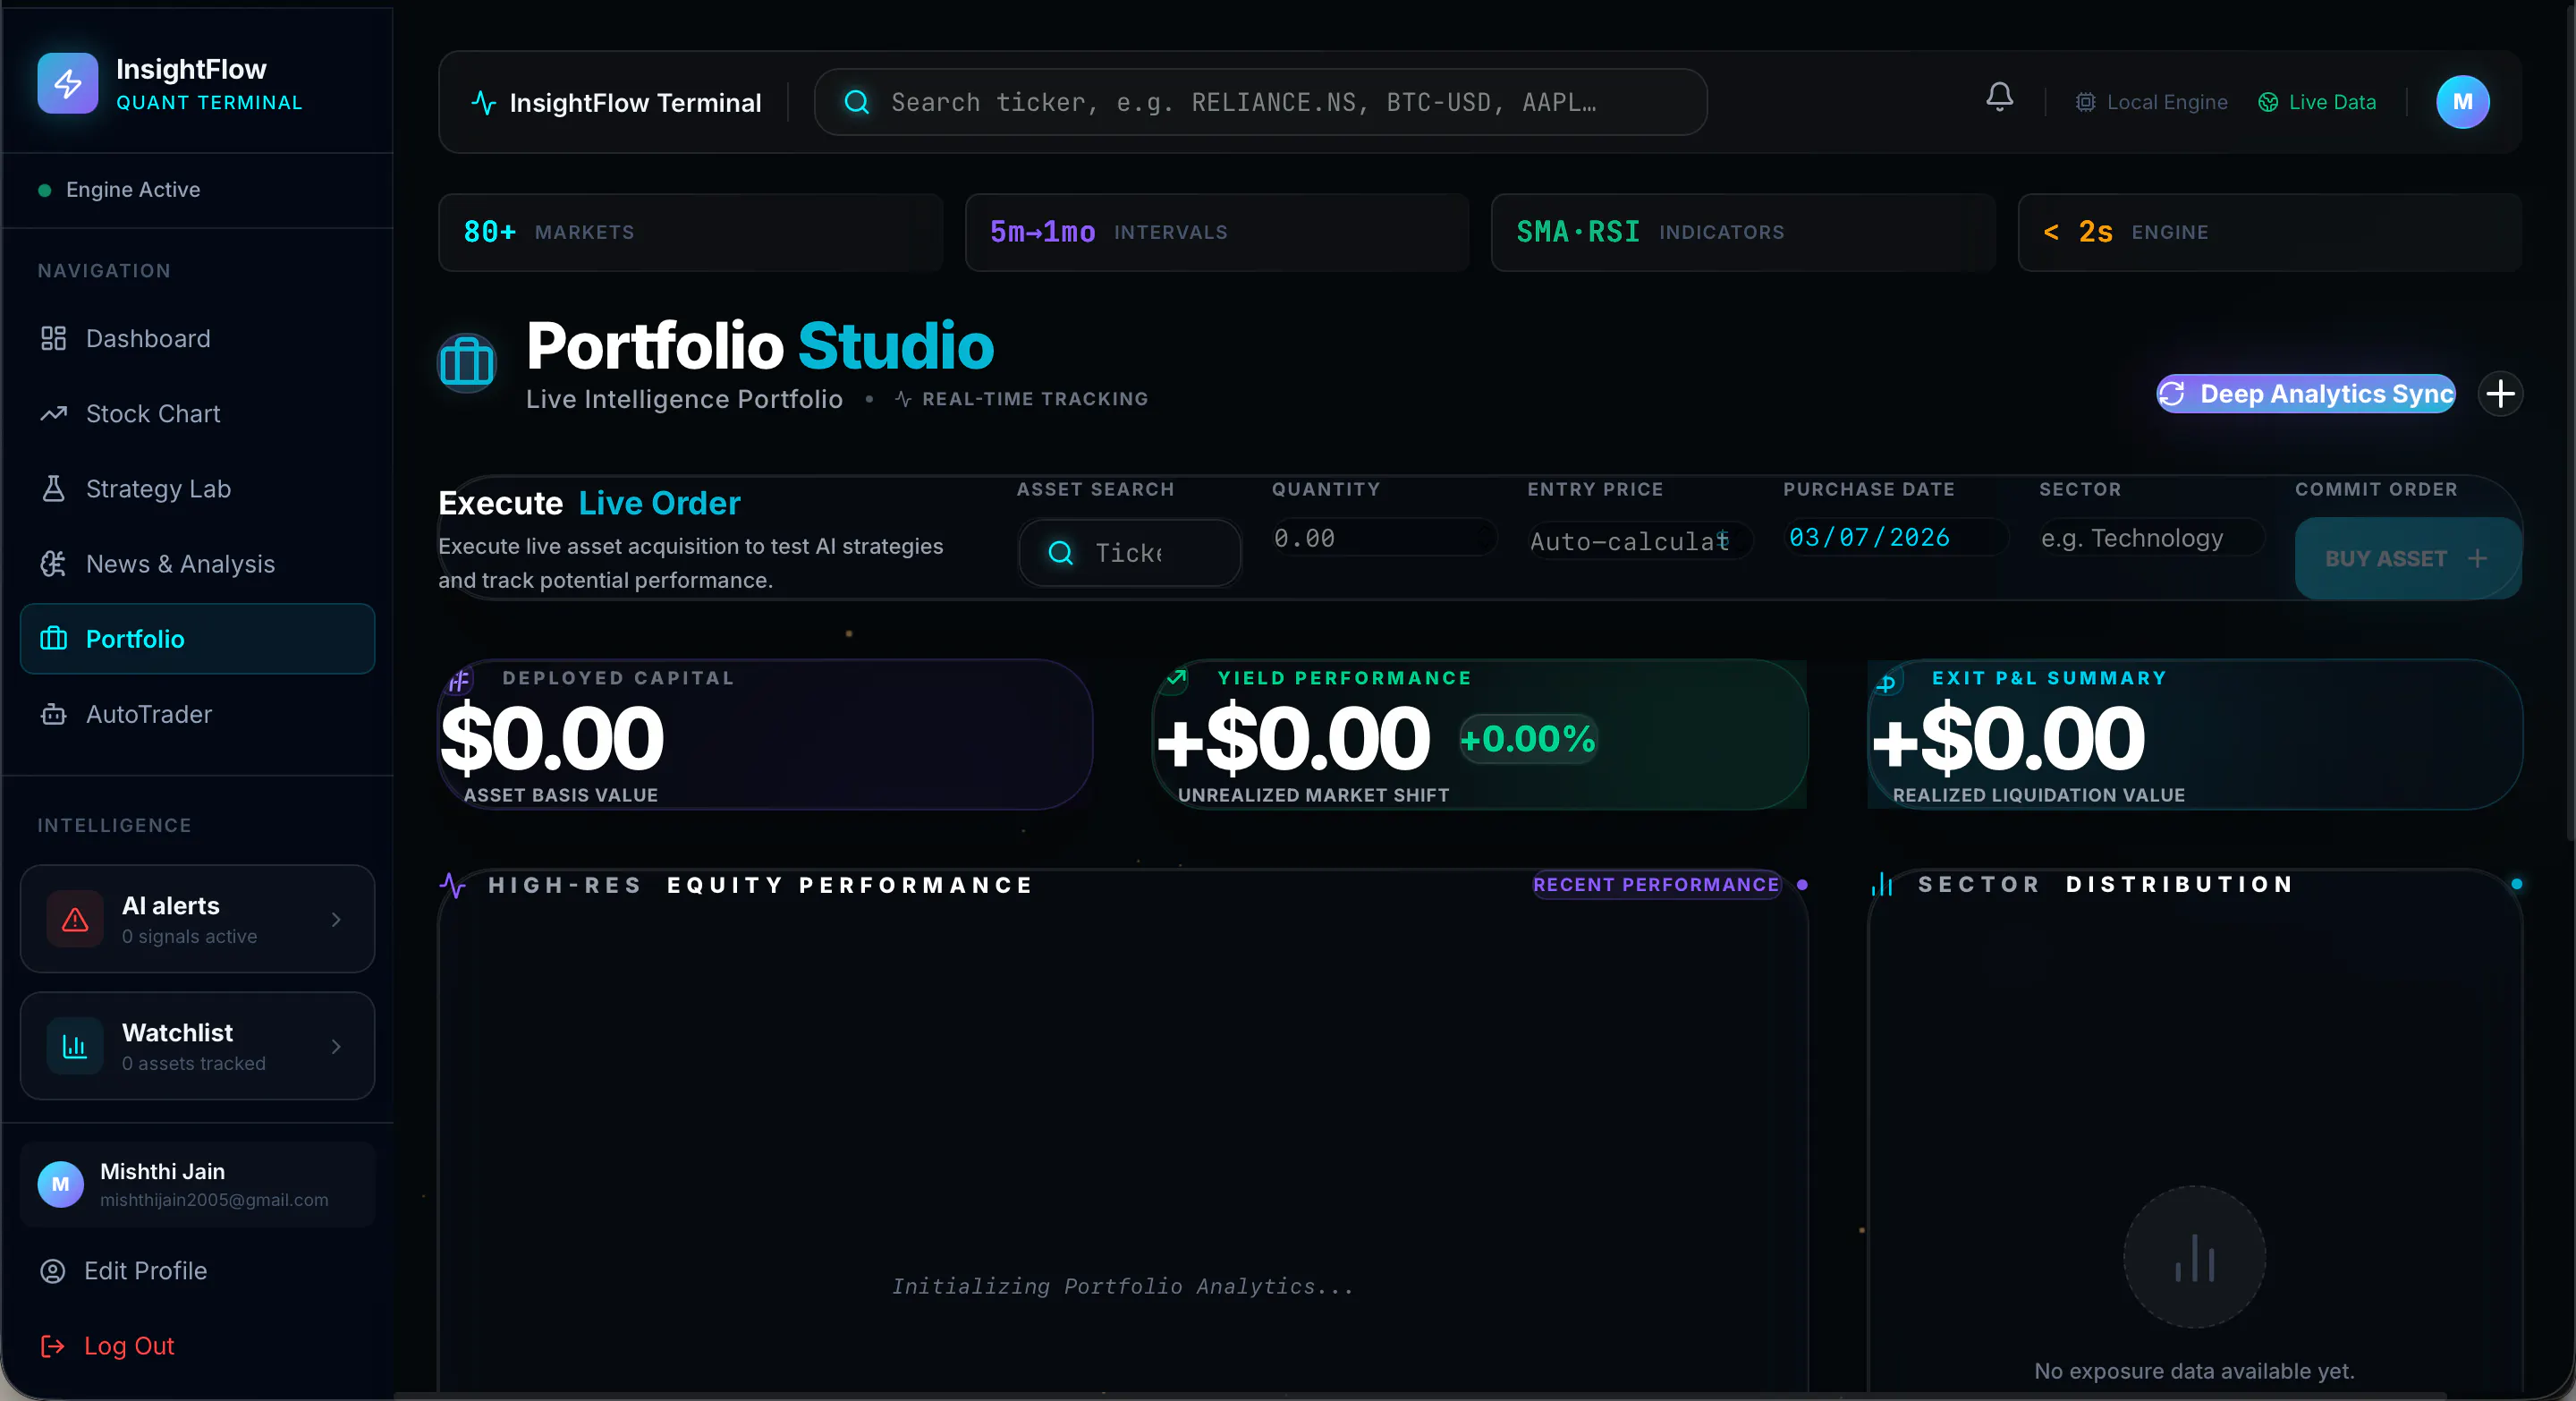The width and height of the screenshot is (2576, 1401).
Task: Click the Local Engine chip icon
Action: coord(2085,102)
